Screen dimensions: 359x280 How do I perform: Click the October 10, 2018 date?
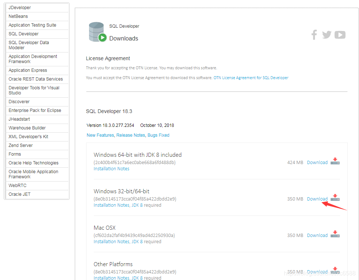[x=157, y=125]
